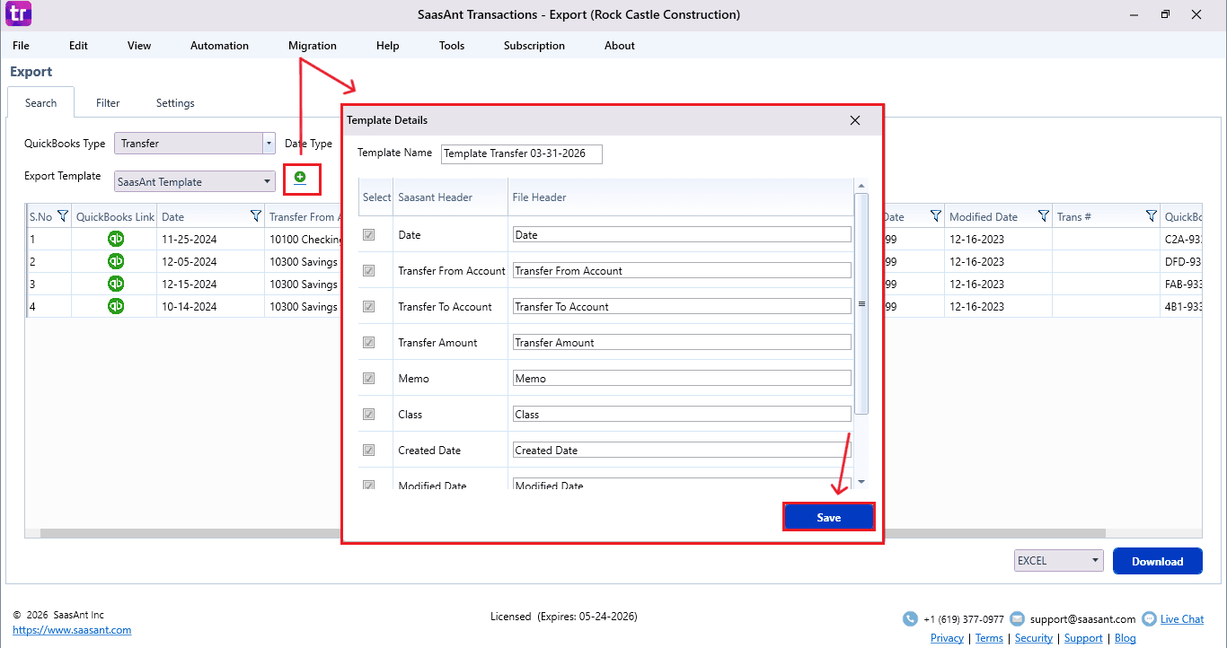Open the Automation menu

pyautogui.click(x=219, y=46)
